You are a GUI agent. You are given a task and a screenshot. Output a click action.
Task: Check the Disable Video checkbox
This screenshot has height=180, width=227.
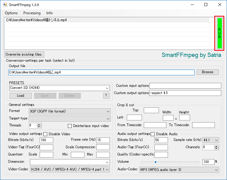pos(45,134)
